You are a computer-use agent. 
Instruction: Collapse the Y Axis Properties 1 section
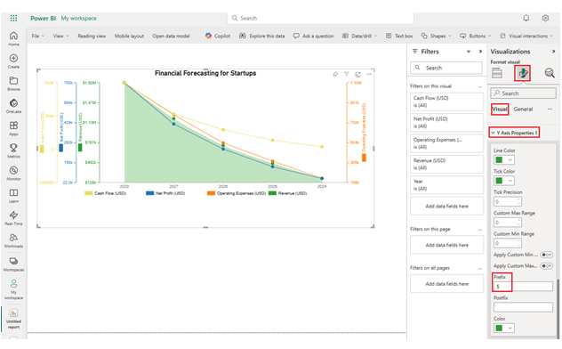[x=514, y=133]
